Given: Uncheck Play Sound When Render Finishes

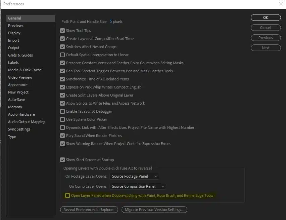Looking at the screenshot, I should point(62,136).
